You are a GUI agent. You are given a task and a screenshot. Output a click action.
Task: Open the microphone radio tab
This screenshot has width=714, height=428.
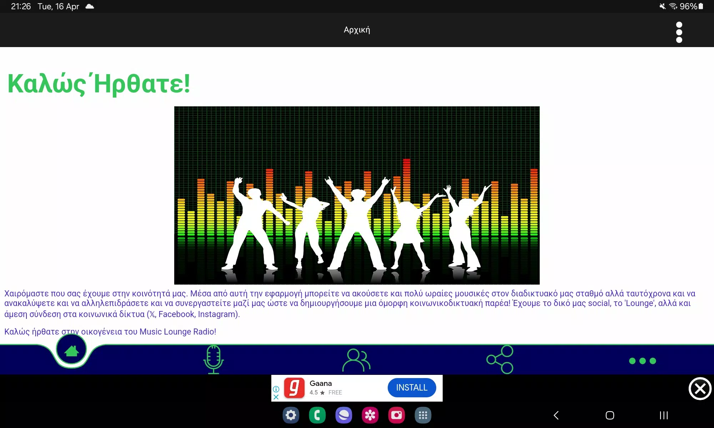point(213,359)
